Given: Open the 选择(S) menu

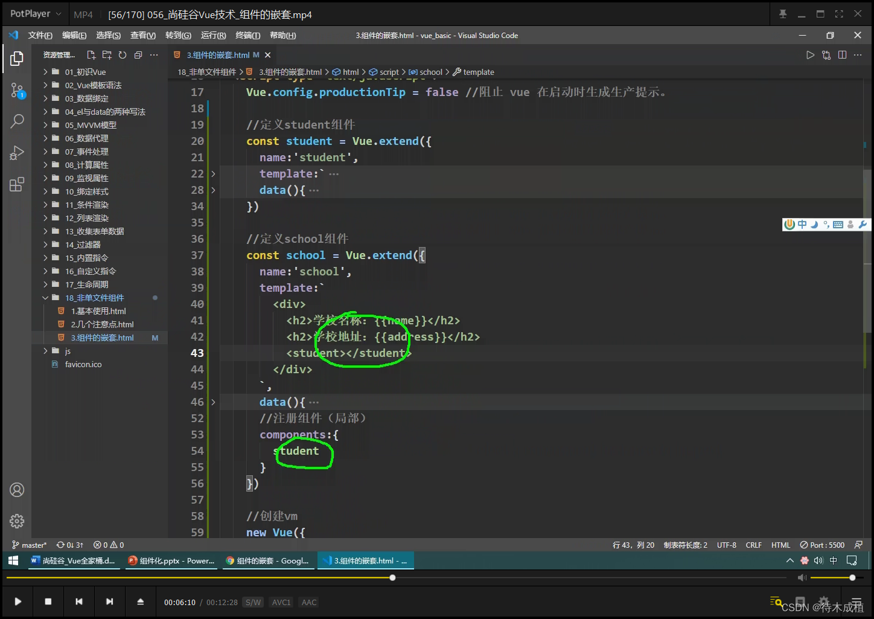Looking at the screenshot, I should pos(108,36).
